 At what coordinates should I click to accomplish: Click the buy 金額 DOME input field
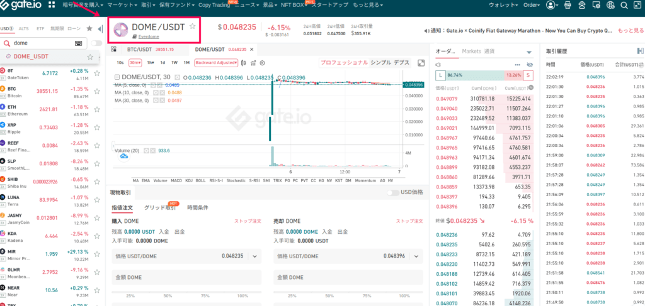click(186, 277)
